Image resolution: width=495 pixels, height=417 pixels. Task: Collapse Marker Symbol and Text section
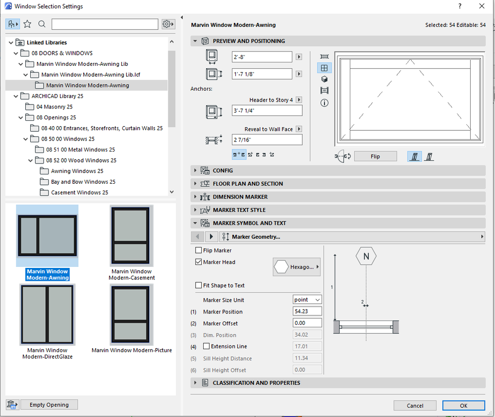[195, 223]
